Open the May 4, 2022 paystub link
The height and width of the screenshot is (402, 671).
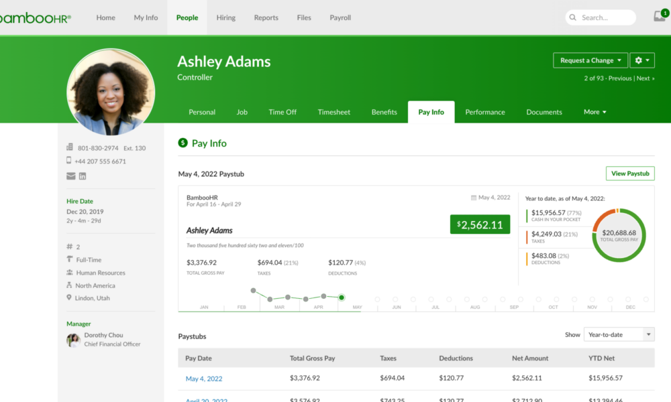tap(204, 379)
